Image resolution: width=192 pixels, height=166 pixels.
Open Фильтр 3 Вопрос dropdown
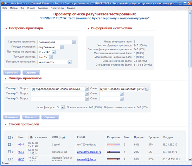[x=60, y=99]
